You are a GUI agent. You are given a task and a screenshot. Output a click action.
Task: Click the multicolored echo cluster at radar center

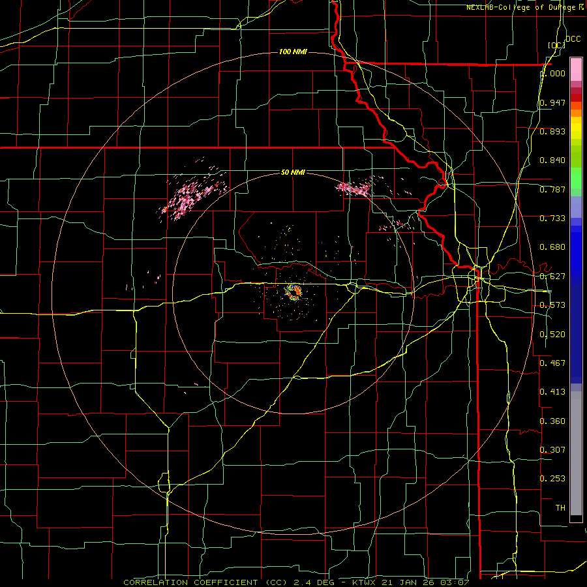click(x=292, y=292)
